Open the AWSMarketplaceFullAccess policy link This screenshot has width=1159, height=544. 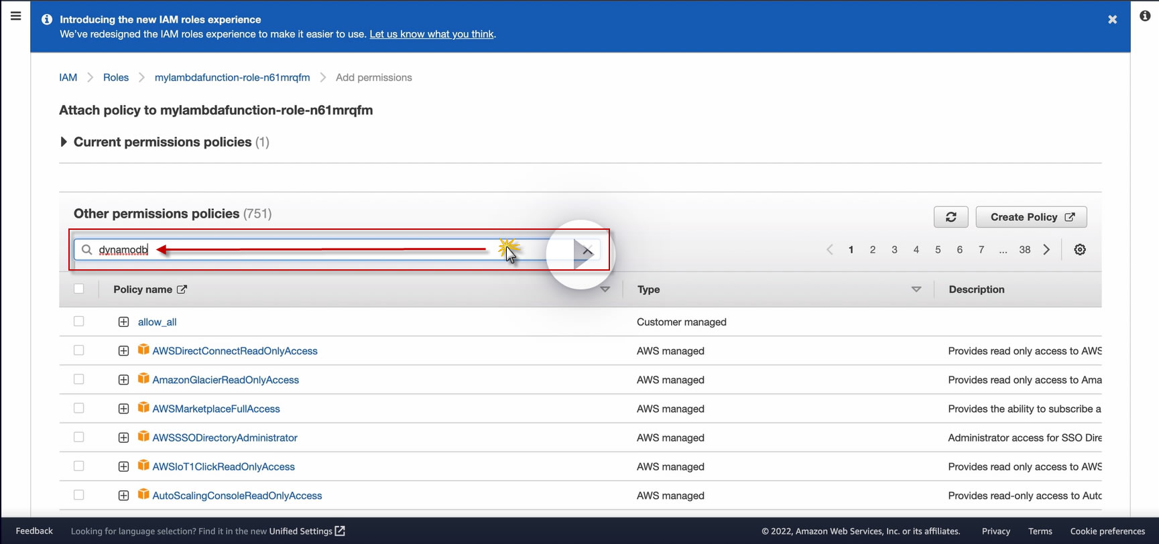(x=217, y=409)
